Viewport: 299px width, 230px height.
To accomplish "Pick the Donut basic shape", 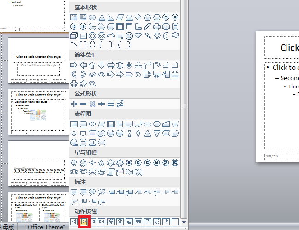I will click(x=92, y=36).
